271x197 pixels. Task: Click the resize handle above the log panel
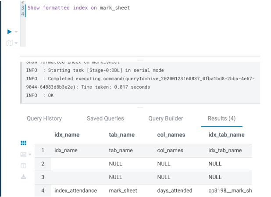pyautogui.click(x=140, y=60)
